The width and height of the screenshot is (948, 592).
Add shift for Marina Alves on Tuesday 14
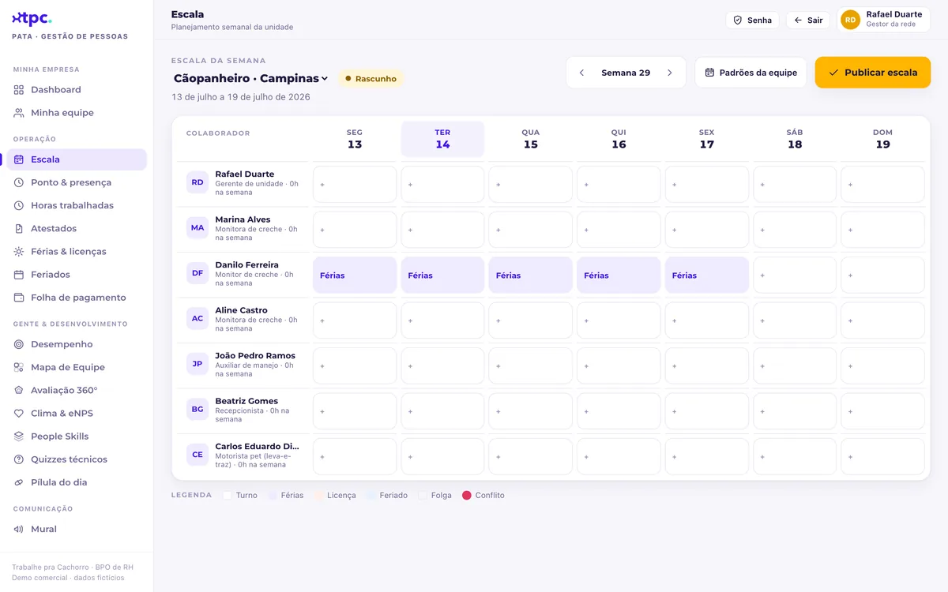pos(442,230)
